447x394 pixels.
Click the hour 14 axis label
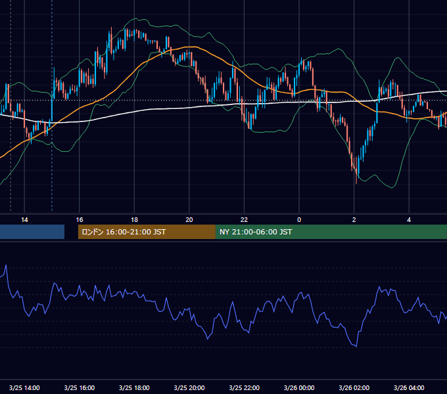(x=24, y=220)
